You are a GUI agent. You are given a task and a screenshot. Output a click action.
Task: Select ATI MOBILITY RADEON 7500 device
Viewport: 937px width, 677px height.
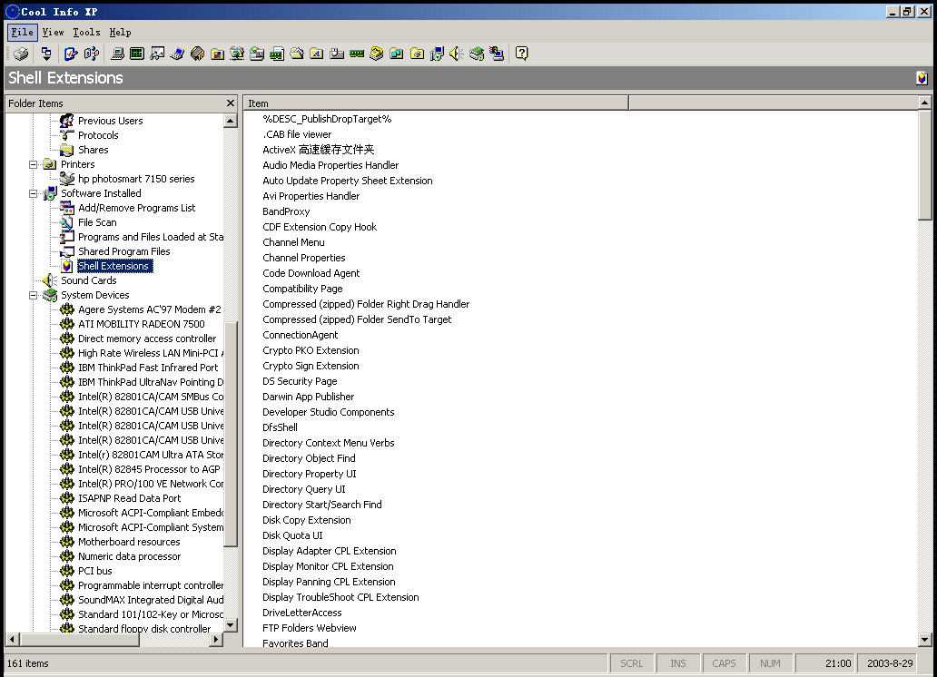tap(141, 324)
